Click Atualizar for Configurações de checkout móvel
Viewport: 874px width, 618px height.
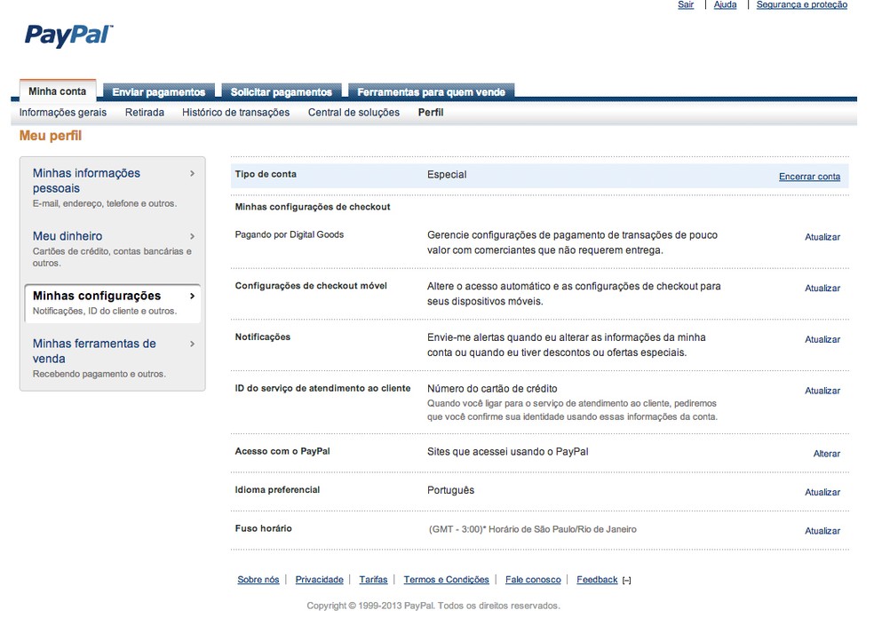(x=822, y=289)
